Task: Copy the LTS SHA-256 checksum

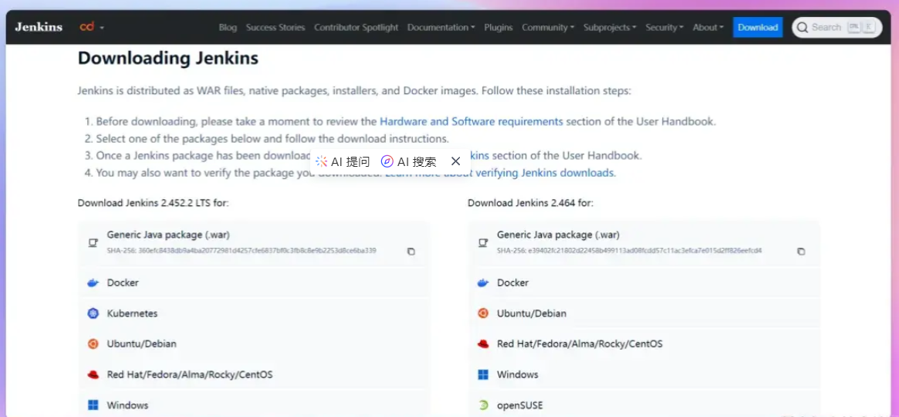Action: coord(411,252)
